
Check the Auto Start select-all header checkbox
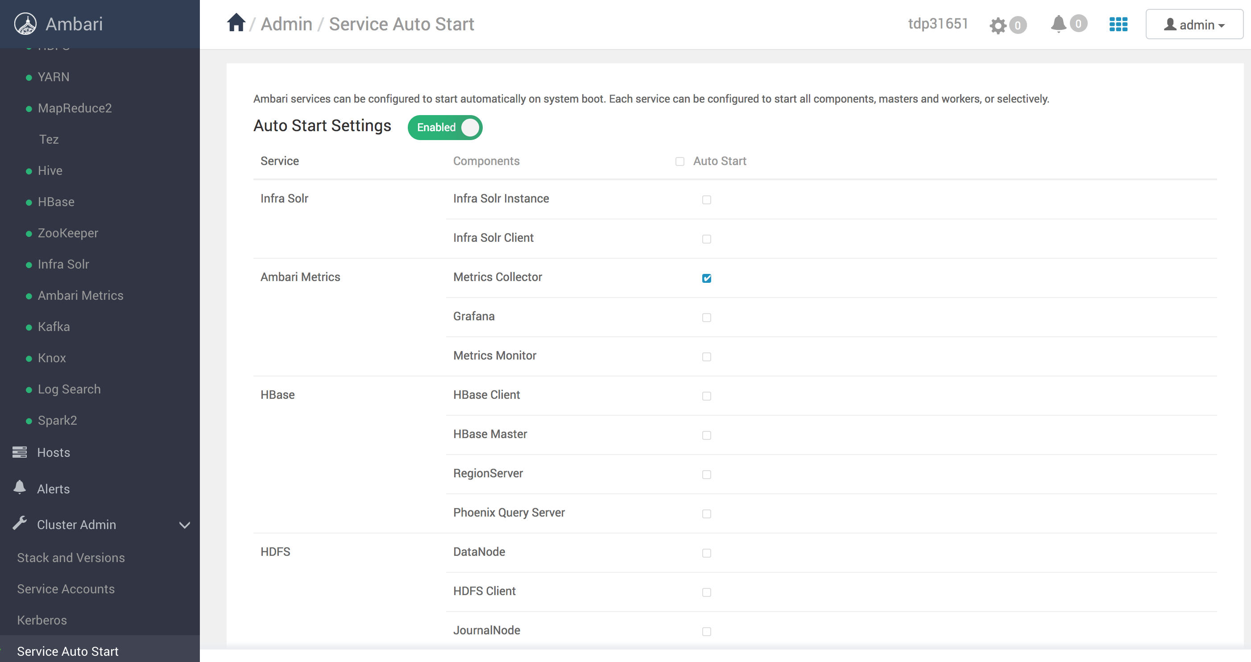coord(679,162)
